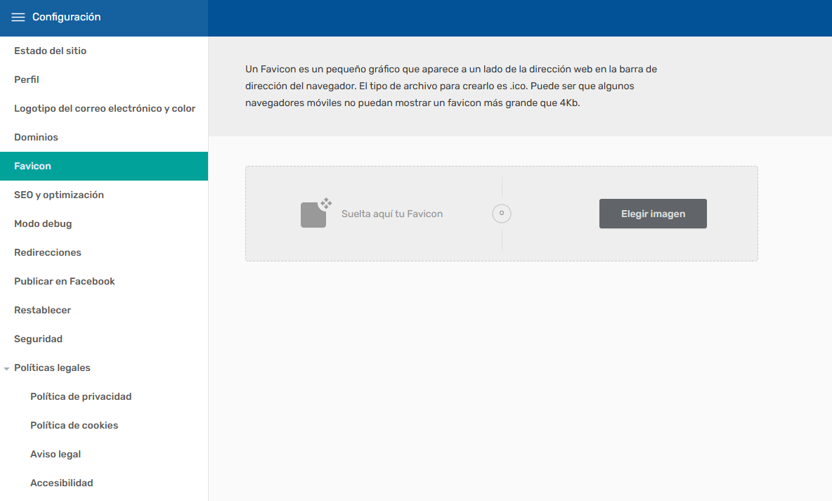Open Estado del sitio settings
Image resolution: width=832 pixels, height=501 pixels.
(104, 51)
